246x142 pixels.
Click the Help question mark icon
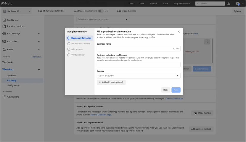(235, 11)
